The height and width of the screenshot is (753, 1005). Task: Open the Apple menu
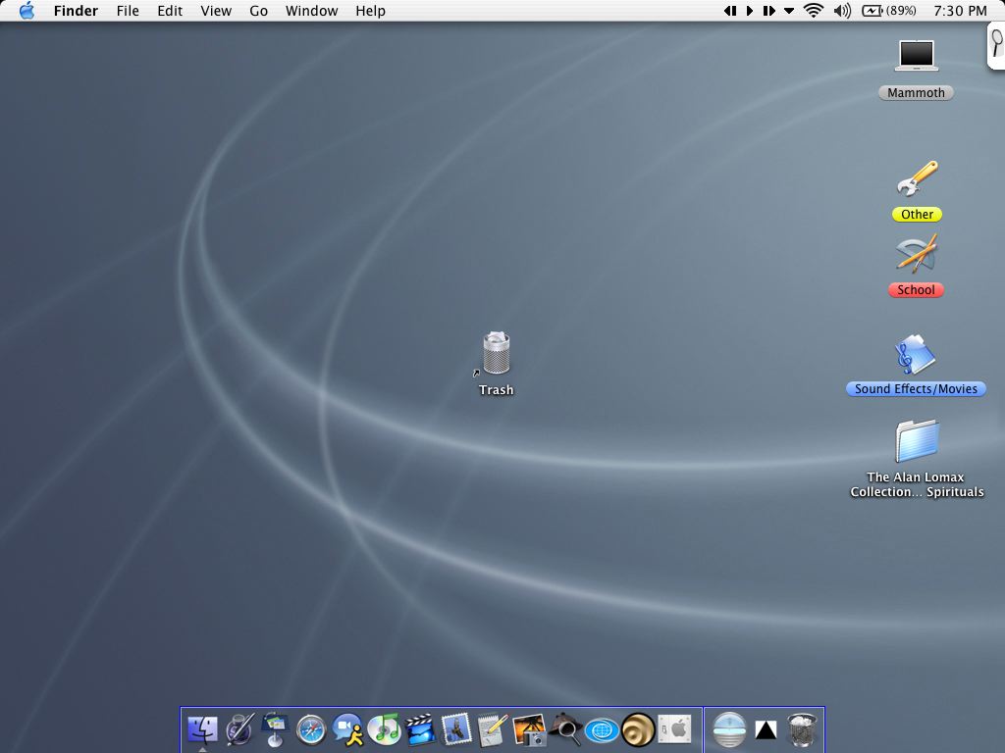[26, 11]
